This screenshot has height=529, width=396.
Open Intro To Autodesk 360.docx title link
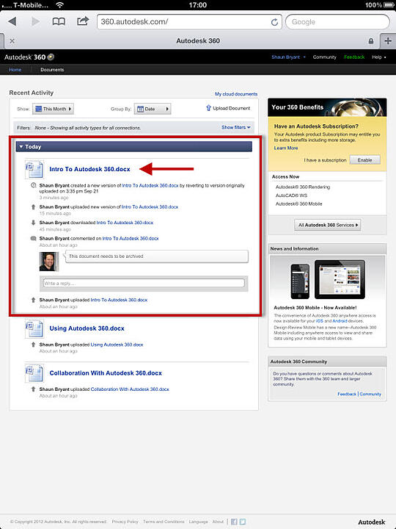(89, 169)
